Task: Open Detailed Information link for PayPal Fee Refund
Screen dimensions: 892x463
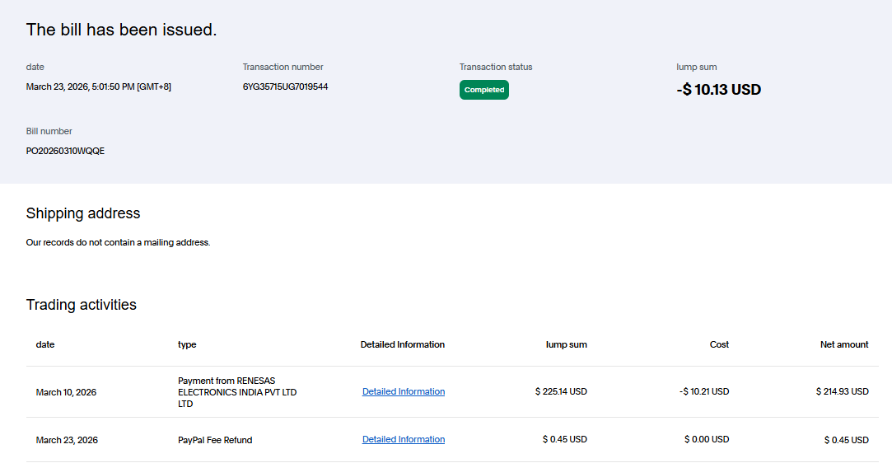Action: (x=403, y=440)
